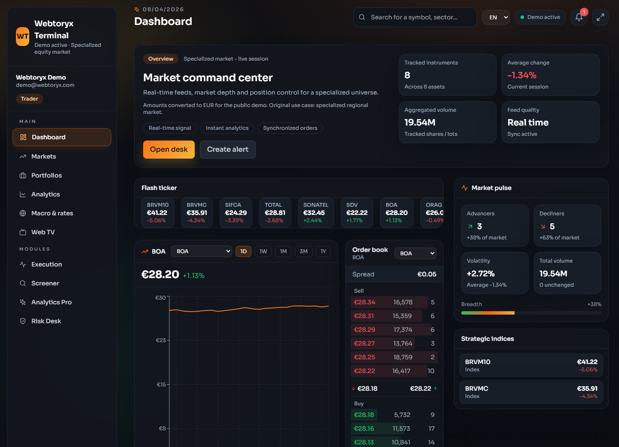
Task: Open the notifications bell
Action: click(x=579, y=17)
